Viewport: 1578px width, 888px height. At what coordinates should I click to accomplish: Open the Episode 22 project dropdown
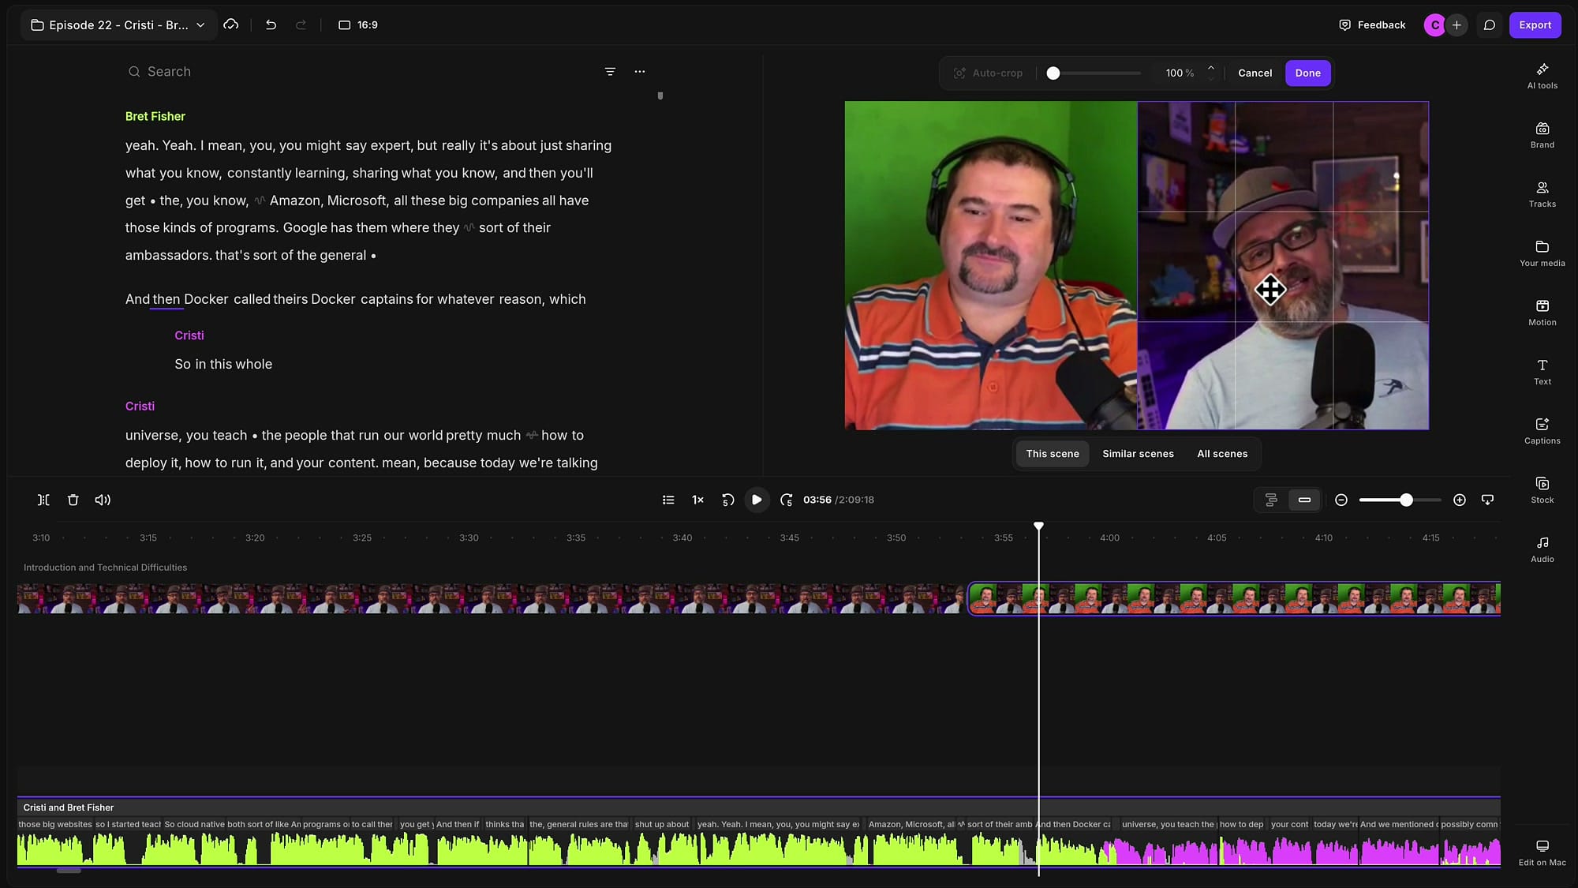[x=118, y=25]
